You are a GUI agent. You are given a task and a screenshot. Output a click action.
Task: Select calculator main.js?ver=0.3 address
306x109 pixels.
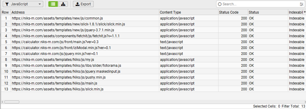(x=85, y=42)
